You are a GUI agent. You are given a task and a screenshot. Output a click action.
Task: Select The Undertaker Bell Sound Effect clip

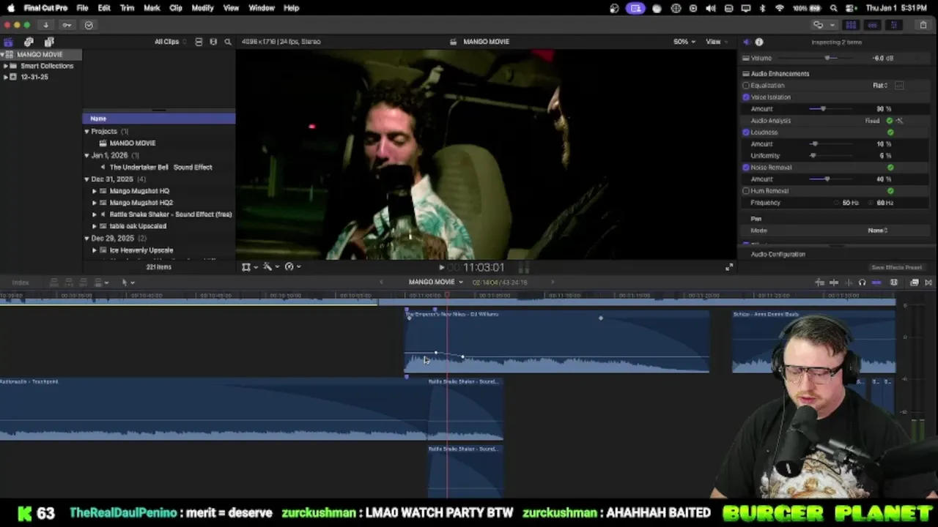(x=160, y=168)
